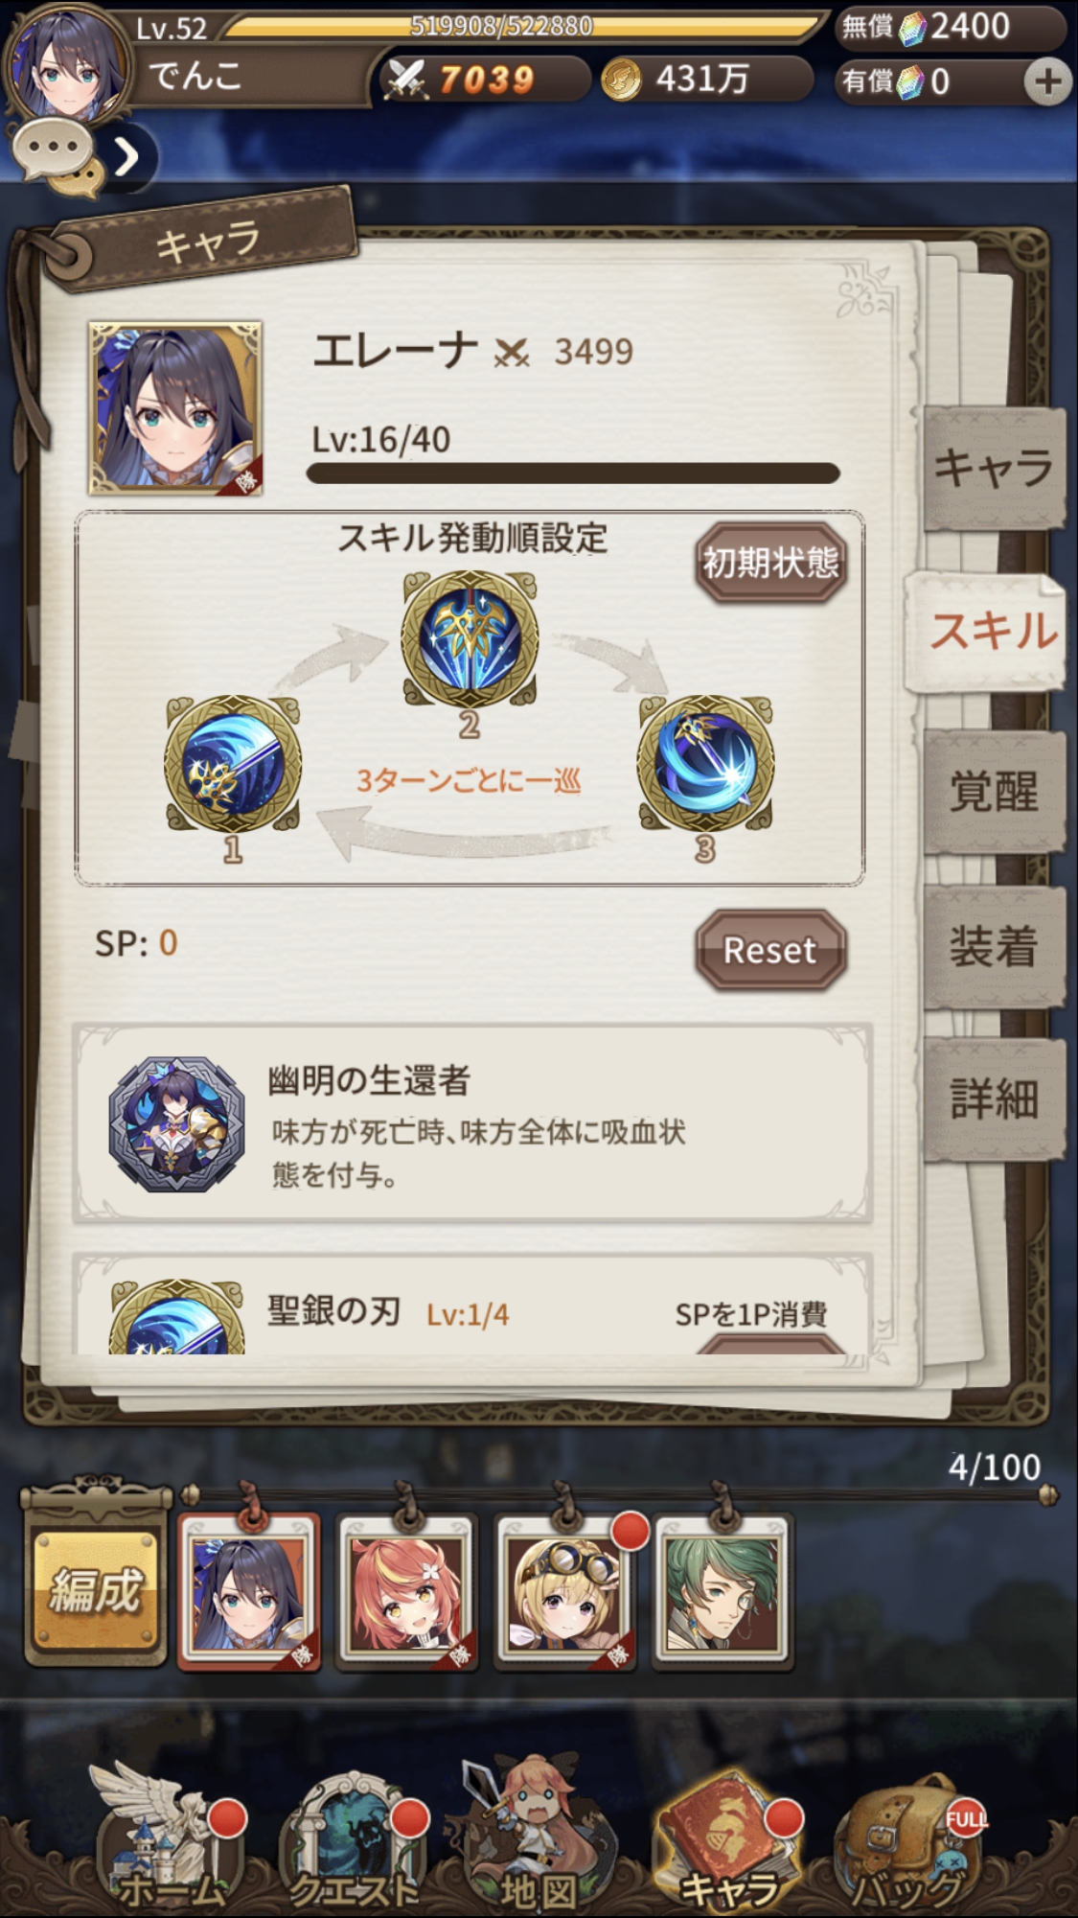The width and height of the screenshot is (1078, 1918).
Task: Select the goggles blonde character thumbnail
Action: [x=565, y=1592]
